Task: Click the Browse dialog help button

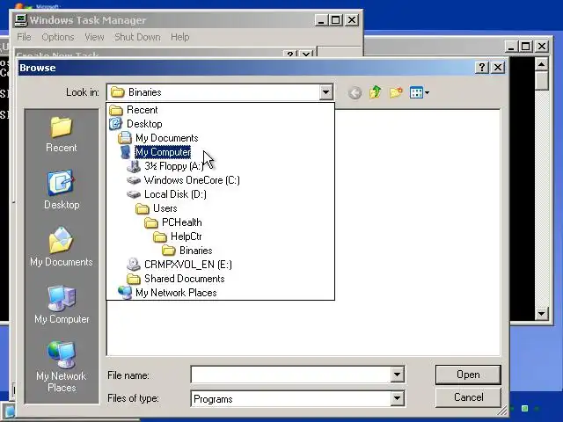Action: 482,68
